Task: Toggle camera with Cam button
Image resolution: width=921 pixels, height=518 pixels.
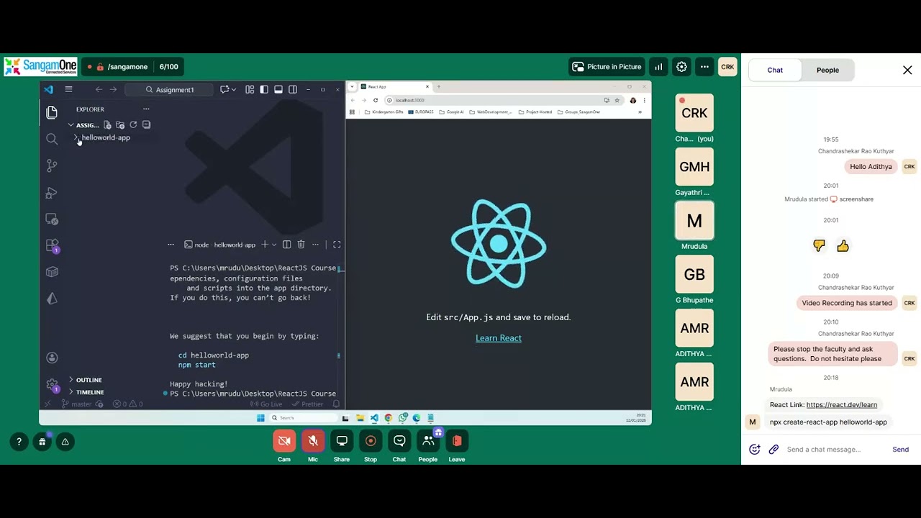Action: pyautogui.click(x=284, y=441)
